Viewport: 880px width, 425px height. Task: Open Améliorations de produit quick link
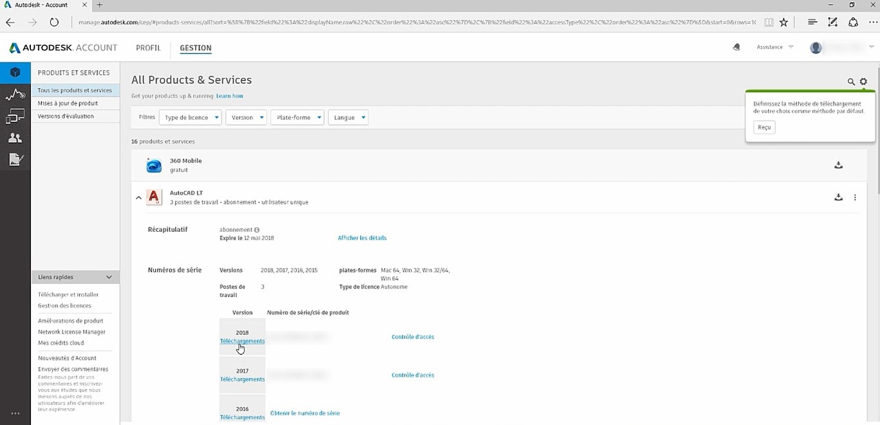(x=70, y=321)
